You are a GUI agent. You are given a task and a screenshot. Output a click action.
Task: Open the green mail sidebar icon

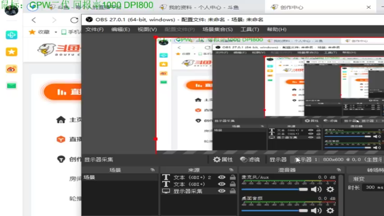tap(11, 86)
